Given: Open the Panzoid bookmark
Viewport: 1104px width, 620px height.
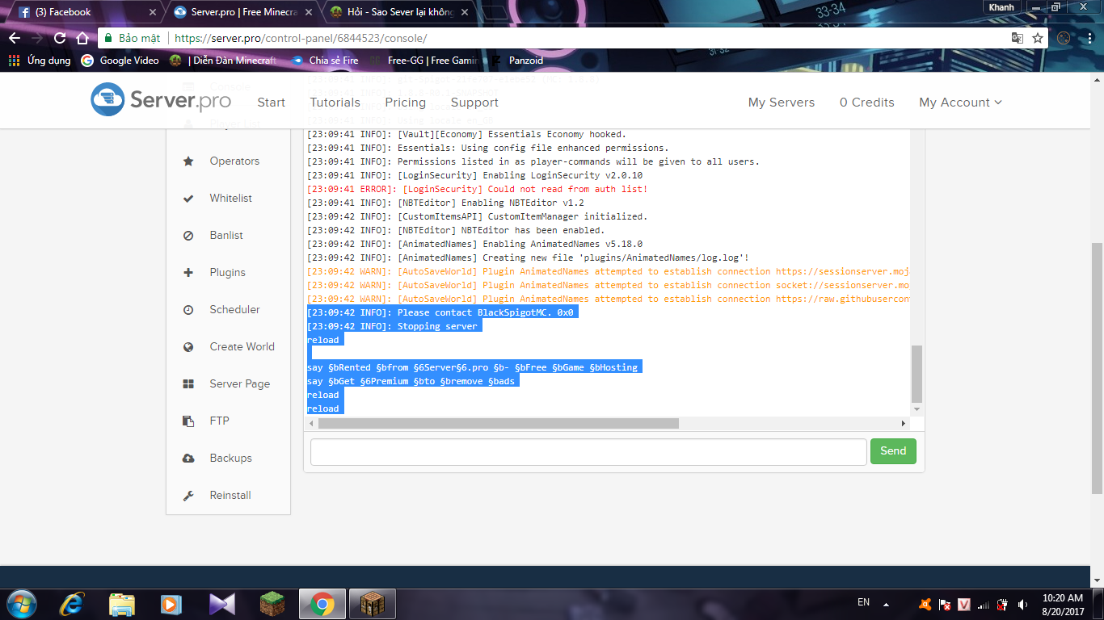Looking at the screenshot, I should (x=517, y=61).
